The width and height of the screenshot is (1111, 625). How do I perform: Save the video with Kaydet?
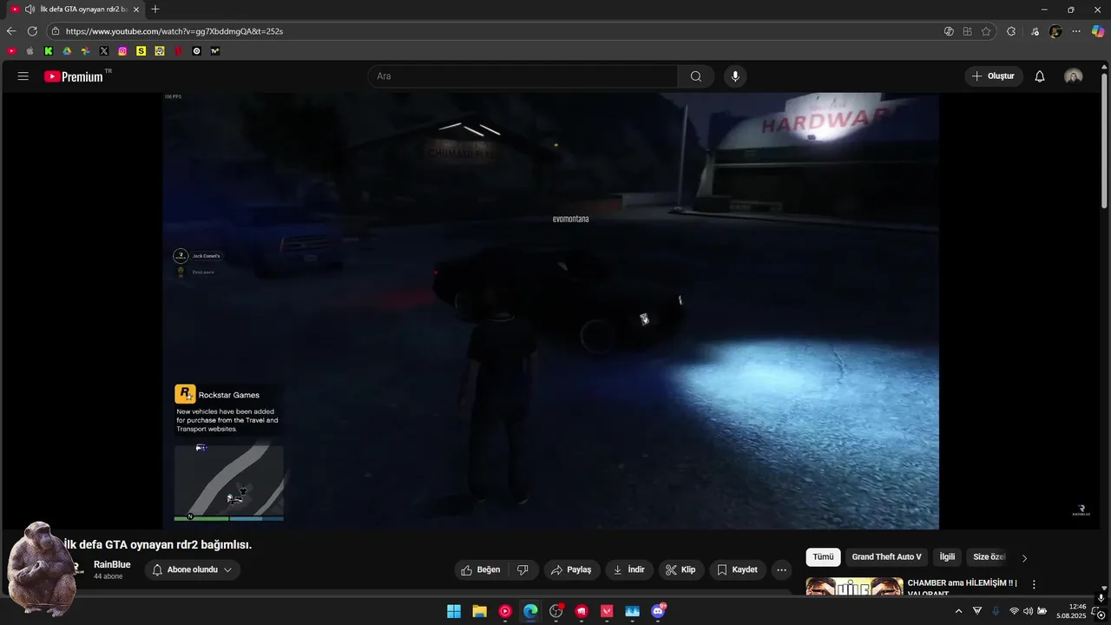pyautogui.click(x=738, y=569)
